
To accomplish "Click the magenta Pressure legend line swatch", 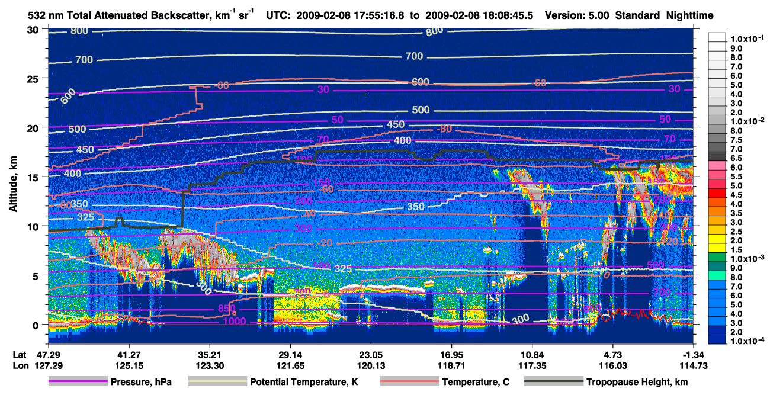I will tap(78, 382).
